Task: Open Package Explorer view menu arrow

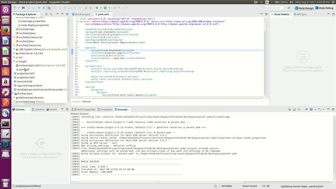Action: click(57, 14)
